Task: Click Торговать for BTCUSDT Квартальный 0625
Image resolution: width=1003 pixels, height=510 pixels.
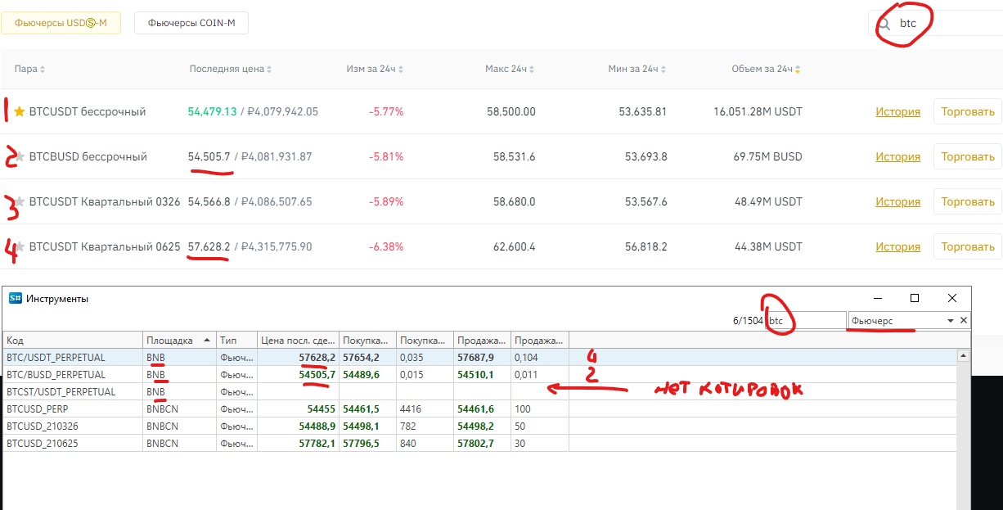Action: [968, 246]
